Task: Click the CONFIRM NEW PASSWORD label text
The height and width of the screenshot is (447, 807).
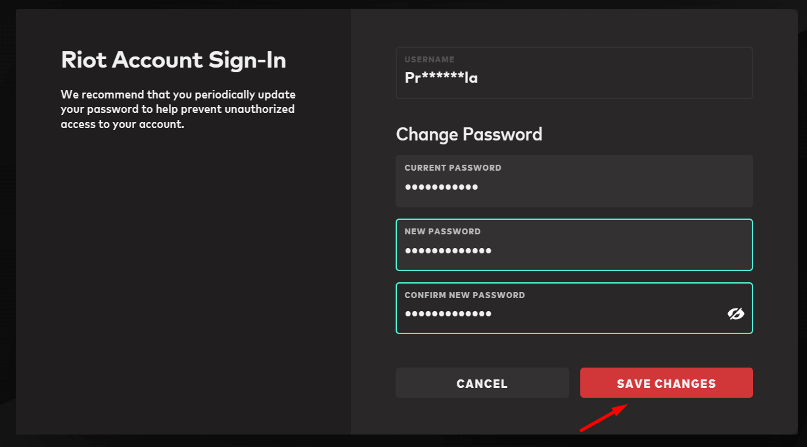Action: (x=465, y=295)
